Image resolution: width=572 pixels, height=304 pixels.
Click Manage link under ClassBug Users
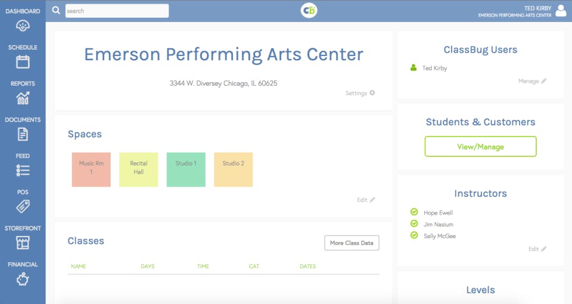(x=532, y=81)
